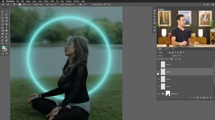
Task: Click the background tan color swatch
Action: coord(6,50)
